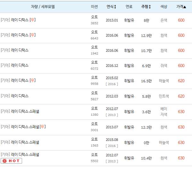Click the 오토 link above 5827

94,93
